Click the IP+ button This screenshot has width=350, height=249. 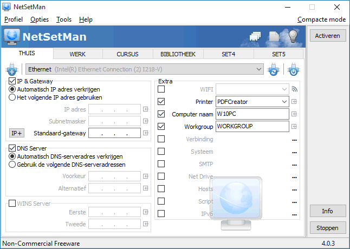coord(17,133)
